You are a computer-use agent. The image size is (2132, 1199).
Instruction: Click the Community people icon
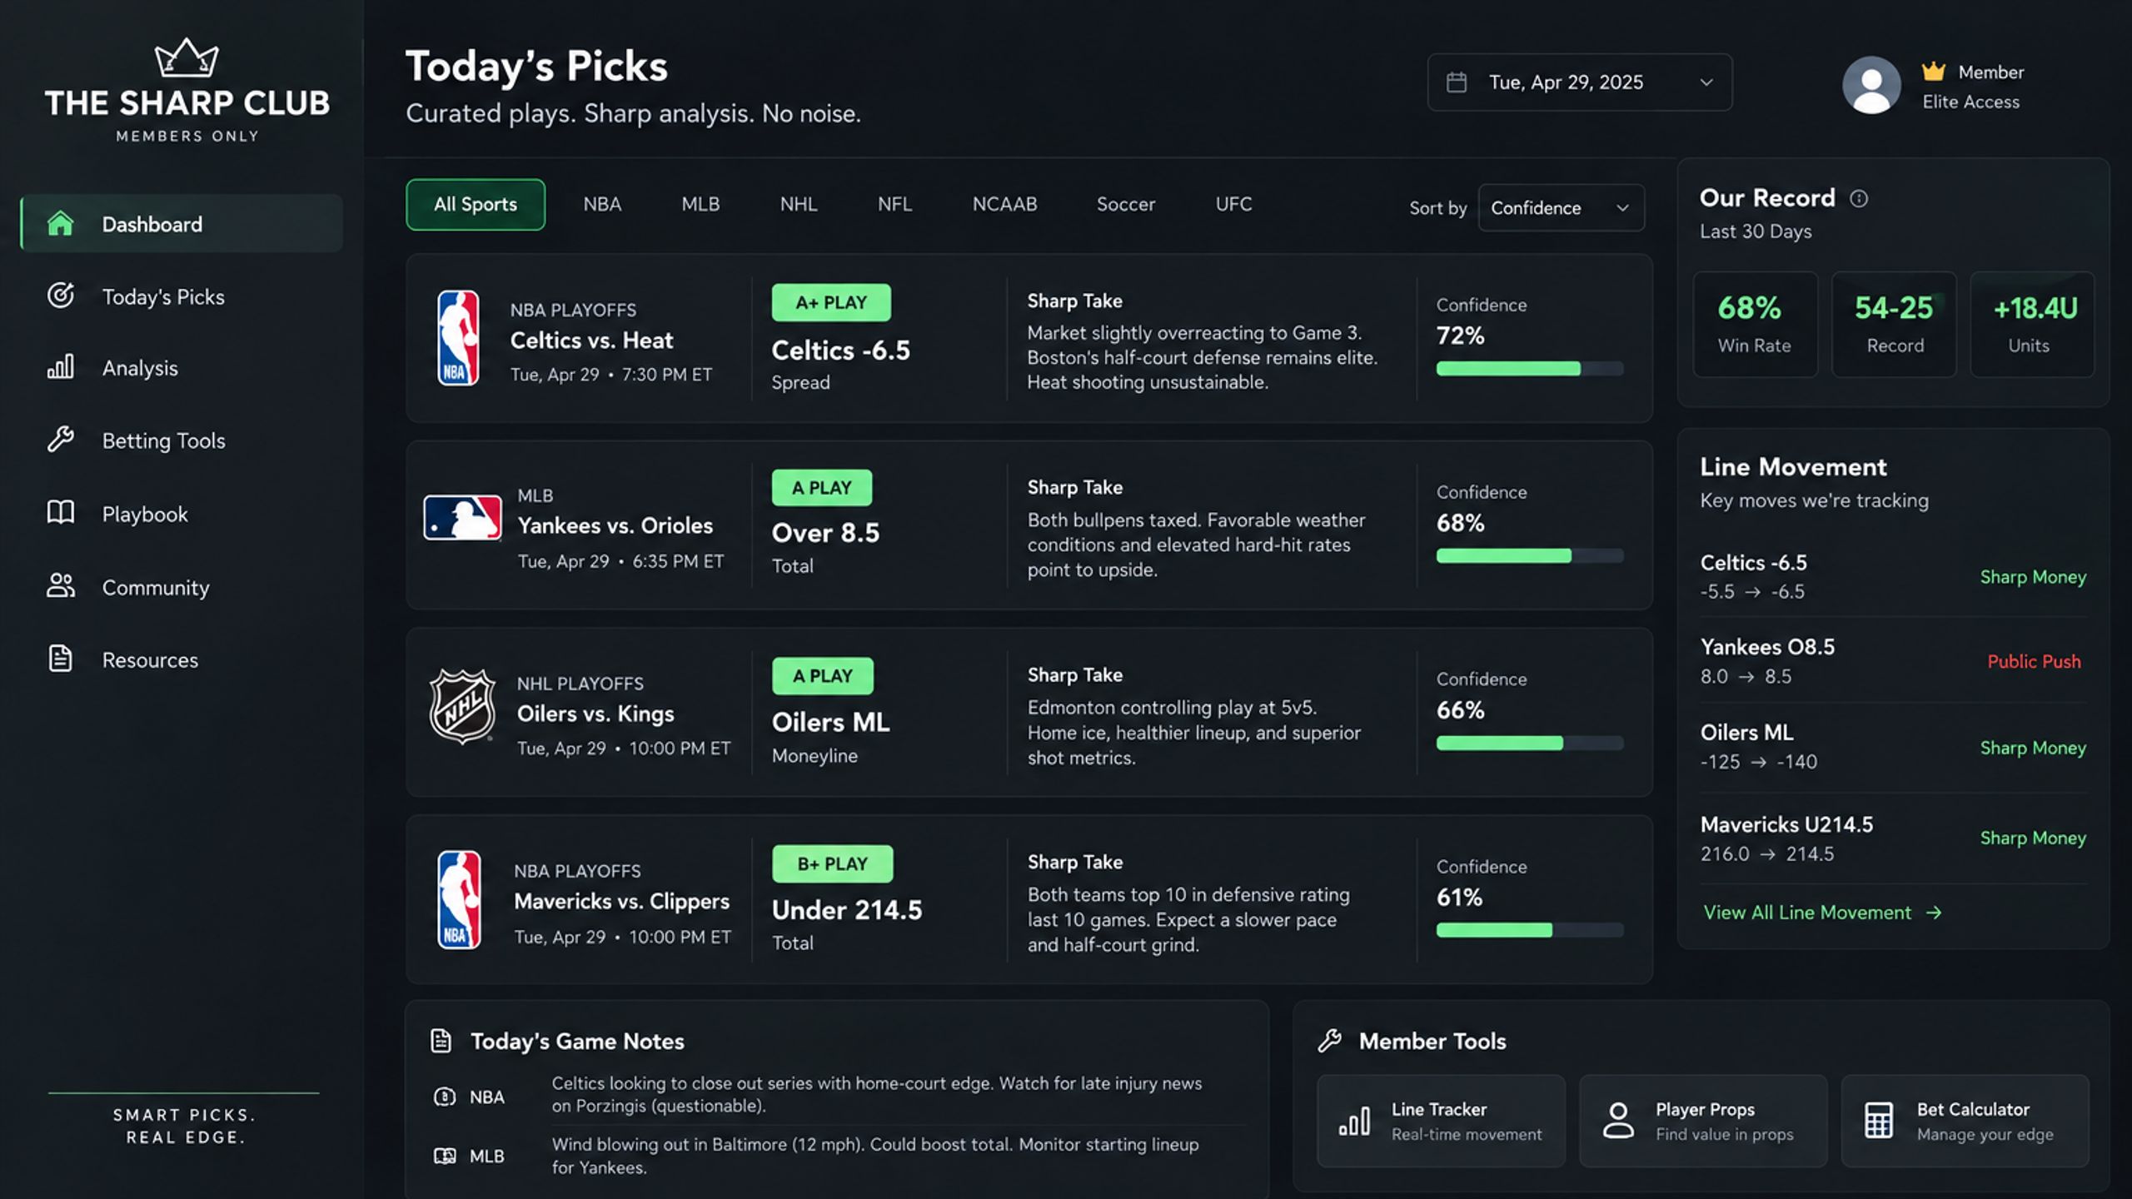coord(60,586)
